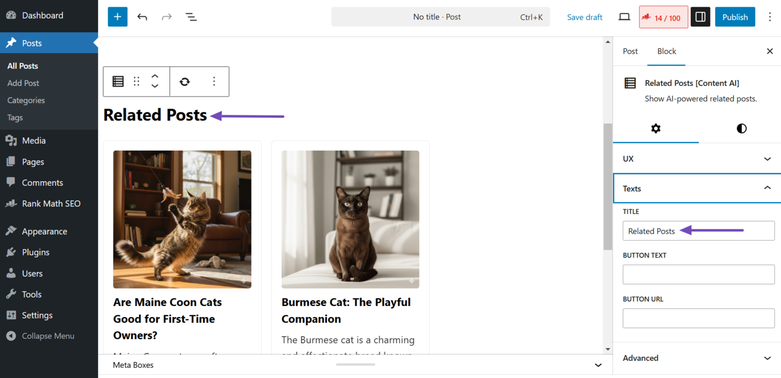Toggle the settings sidebar panel button

[x=700, y=17]
